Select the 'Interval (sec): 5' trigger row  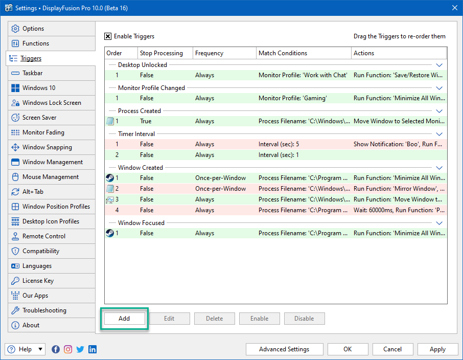(276, 144)
